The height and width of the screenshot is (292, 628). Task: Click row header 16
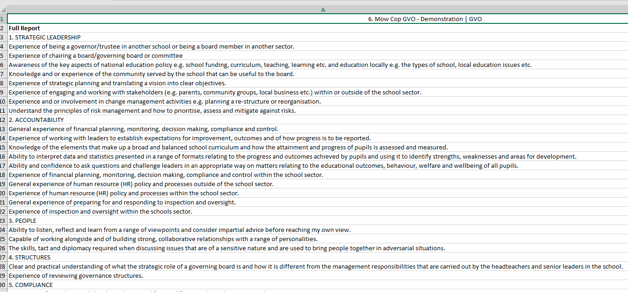3,156
